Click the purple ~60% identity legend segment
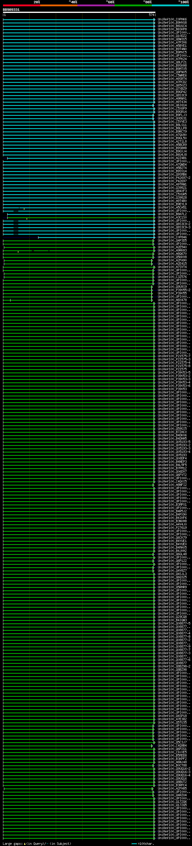 pos(96,5)
